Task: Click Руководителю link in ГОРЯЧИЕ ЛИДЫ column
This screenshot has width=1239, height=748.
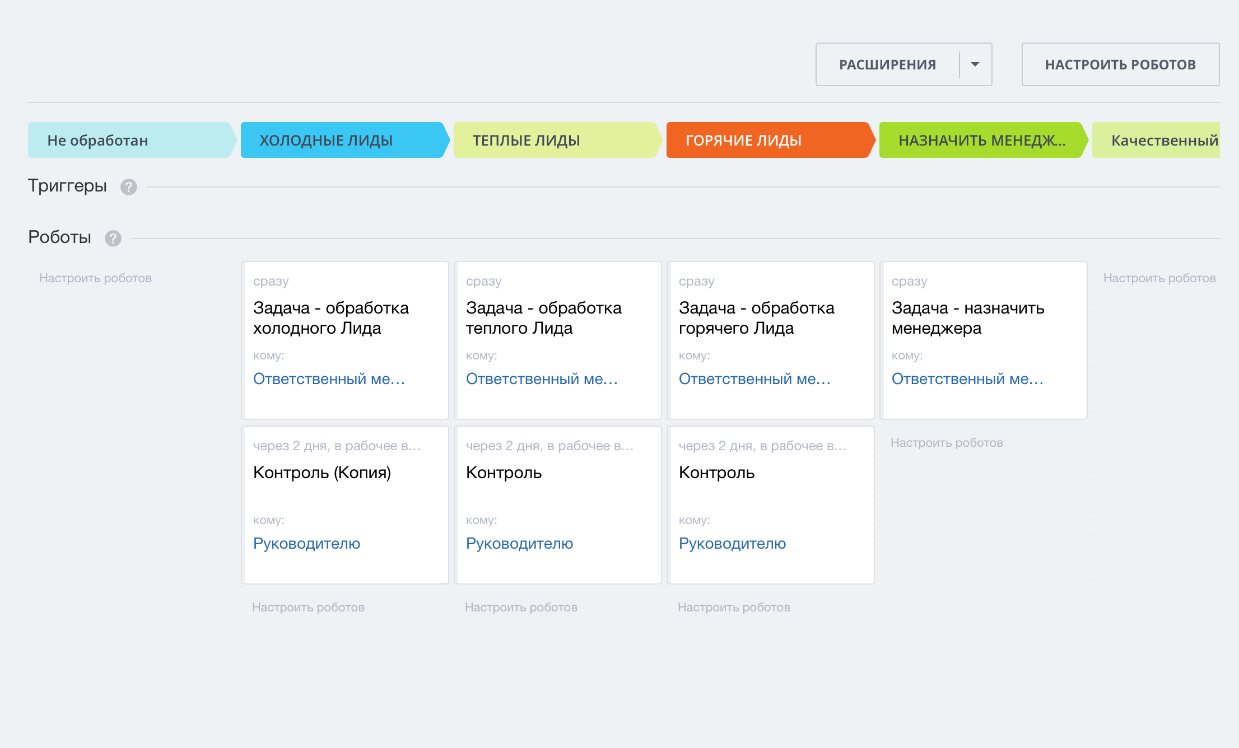Action: [732, 543]
